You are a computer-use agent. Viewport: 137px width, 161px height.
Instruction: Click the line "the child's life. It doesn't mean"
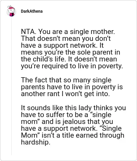click(x=69, y=59)
